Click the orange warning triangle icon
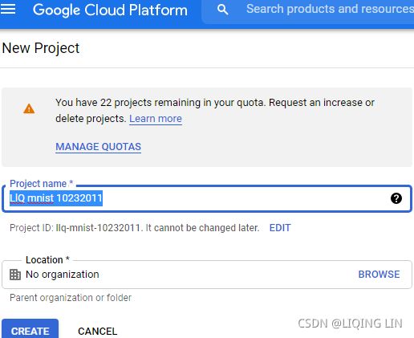 [29, 109]
